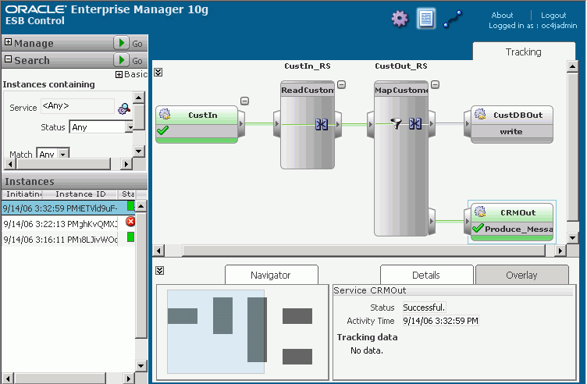Collapse the bottom Navigator pane chevron toggle
Image resolution: width=587 pixels, height=384 pixels.
point(160,270)
